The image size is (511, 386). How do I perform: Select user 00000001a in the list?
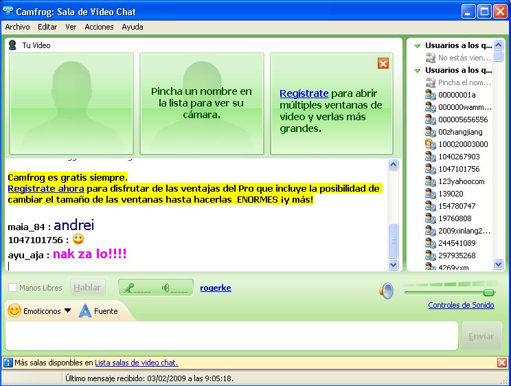457,95
